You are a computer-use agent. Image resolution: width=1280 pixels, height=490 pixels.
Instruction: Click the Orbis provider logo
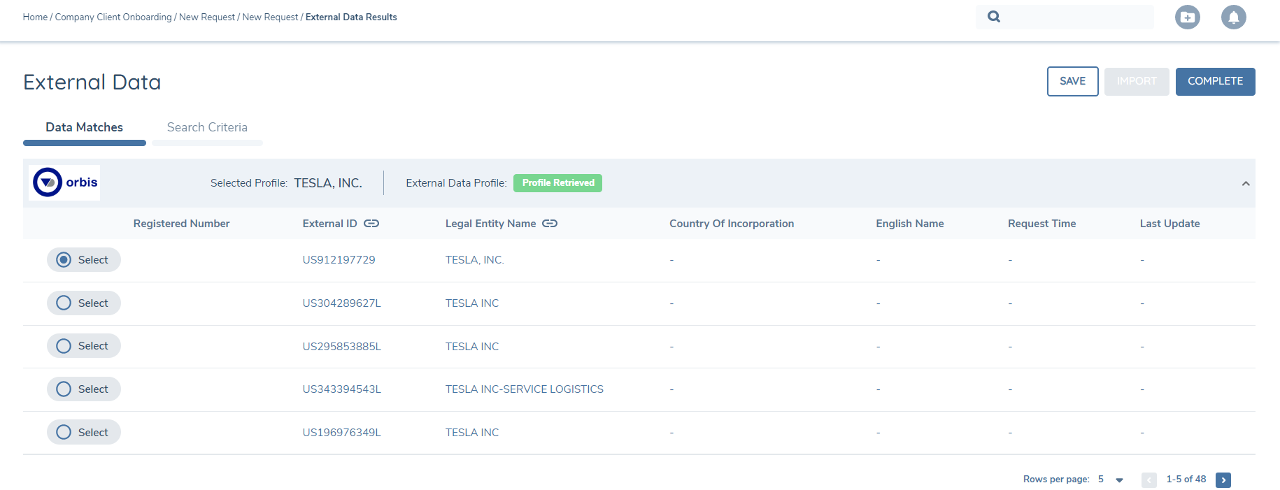point(65,182)
